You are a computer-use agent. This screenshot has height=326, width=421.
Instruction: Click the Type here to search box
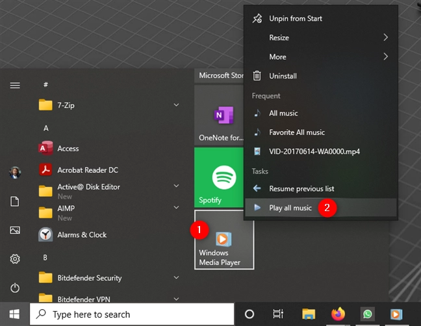132,314
